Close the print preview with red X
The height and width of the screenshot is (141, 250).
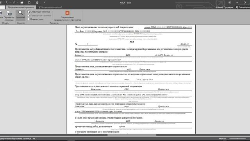pos(67,16)
